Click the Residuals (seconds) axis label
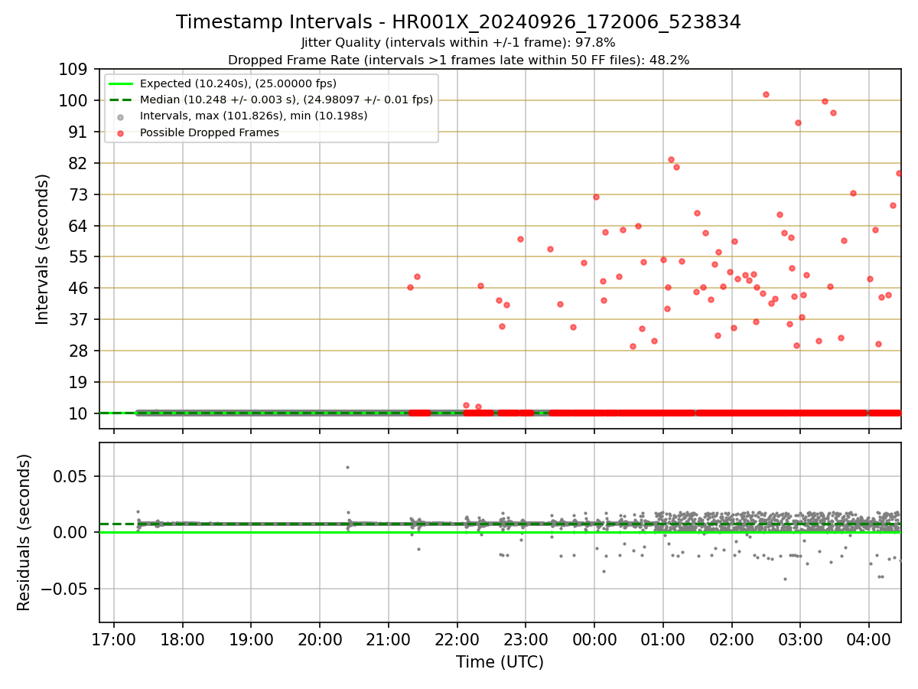 (24, 532)
